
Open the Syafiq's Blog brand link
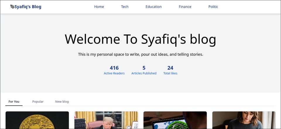(28, 7)
